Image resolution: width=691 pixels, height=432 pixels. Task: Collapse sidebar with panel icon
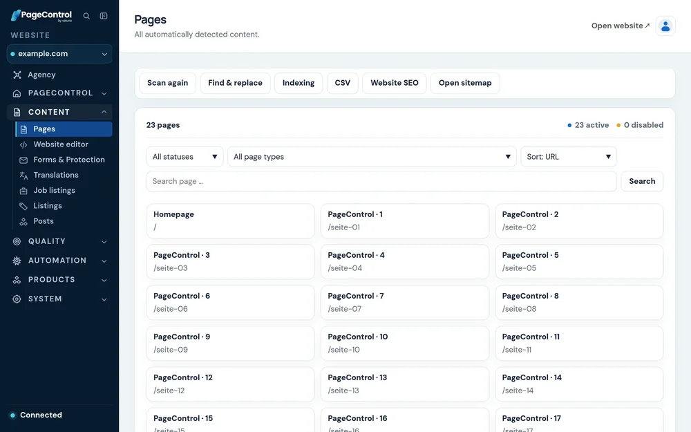[104, 16]
